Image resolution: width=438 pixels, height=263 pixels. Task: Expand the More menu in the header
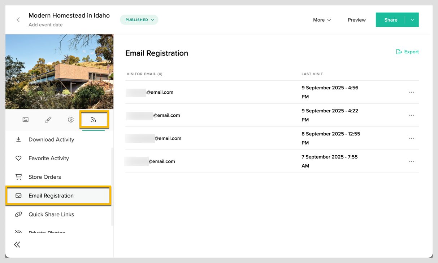[x=321, y=20]
